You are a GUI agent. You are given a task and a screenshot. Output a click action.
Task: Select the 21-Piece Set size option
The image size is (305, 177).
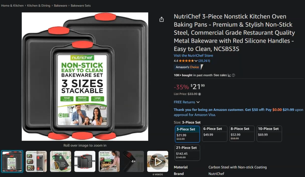(187, 152)
